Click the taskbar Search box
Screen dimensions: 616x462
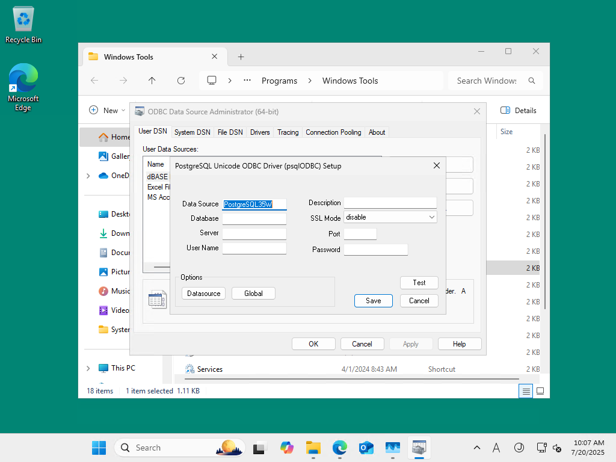click(x=179, y=448)
